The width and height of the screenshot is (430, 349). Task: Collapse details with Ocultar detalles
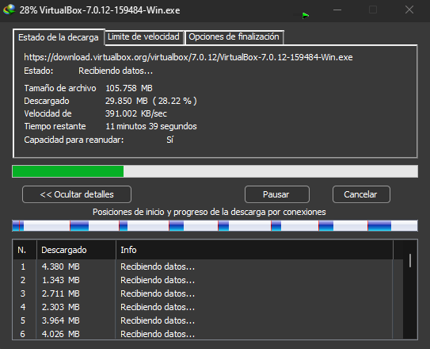click(77, 194)
